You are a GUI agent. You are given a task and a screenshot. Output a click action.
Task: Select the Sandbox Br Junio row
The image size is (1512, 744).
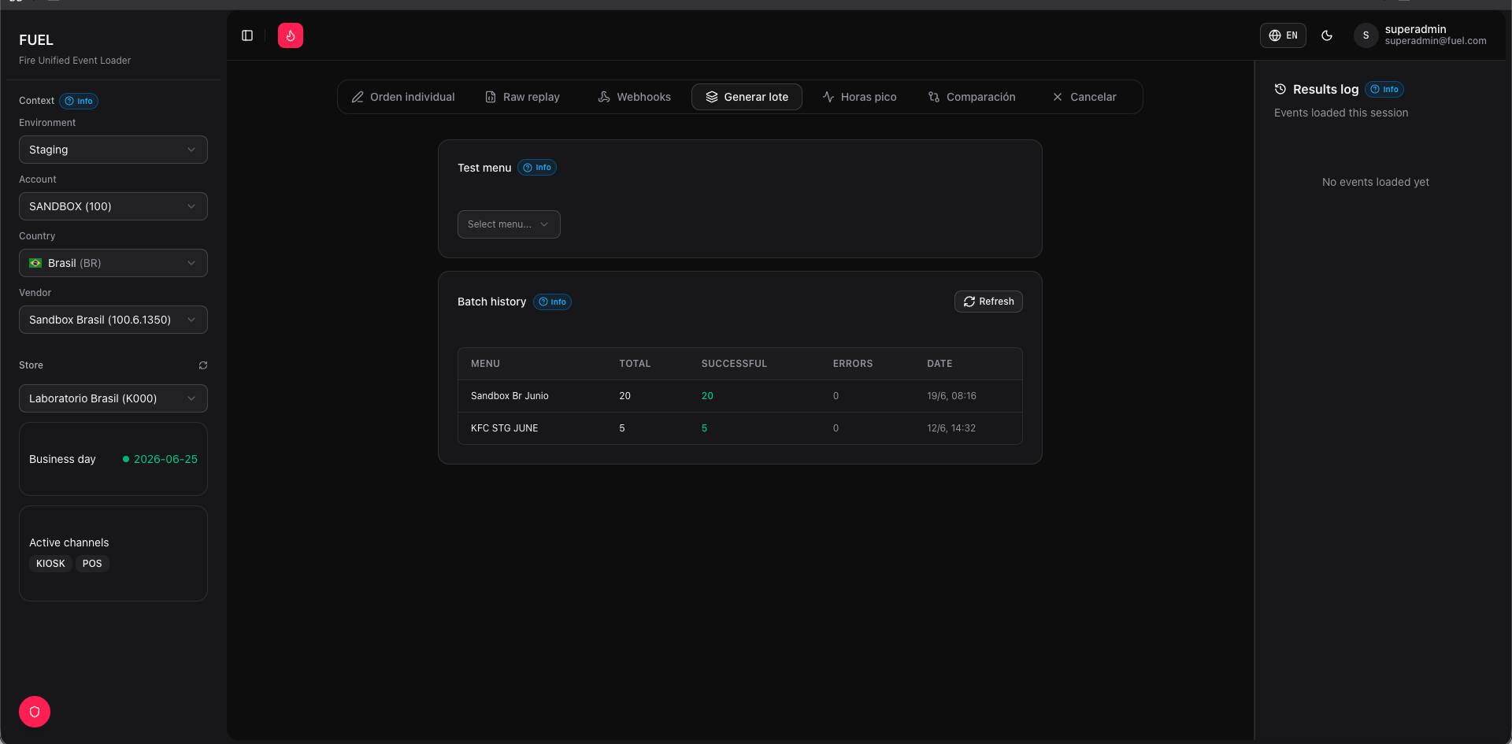[x=740, y=396]
